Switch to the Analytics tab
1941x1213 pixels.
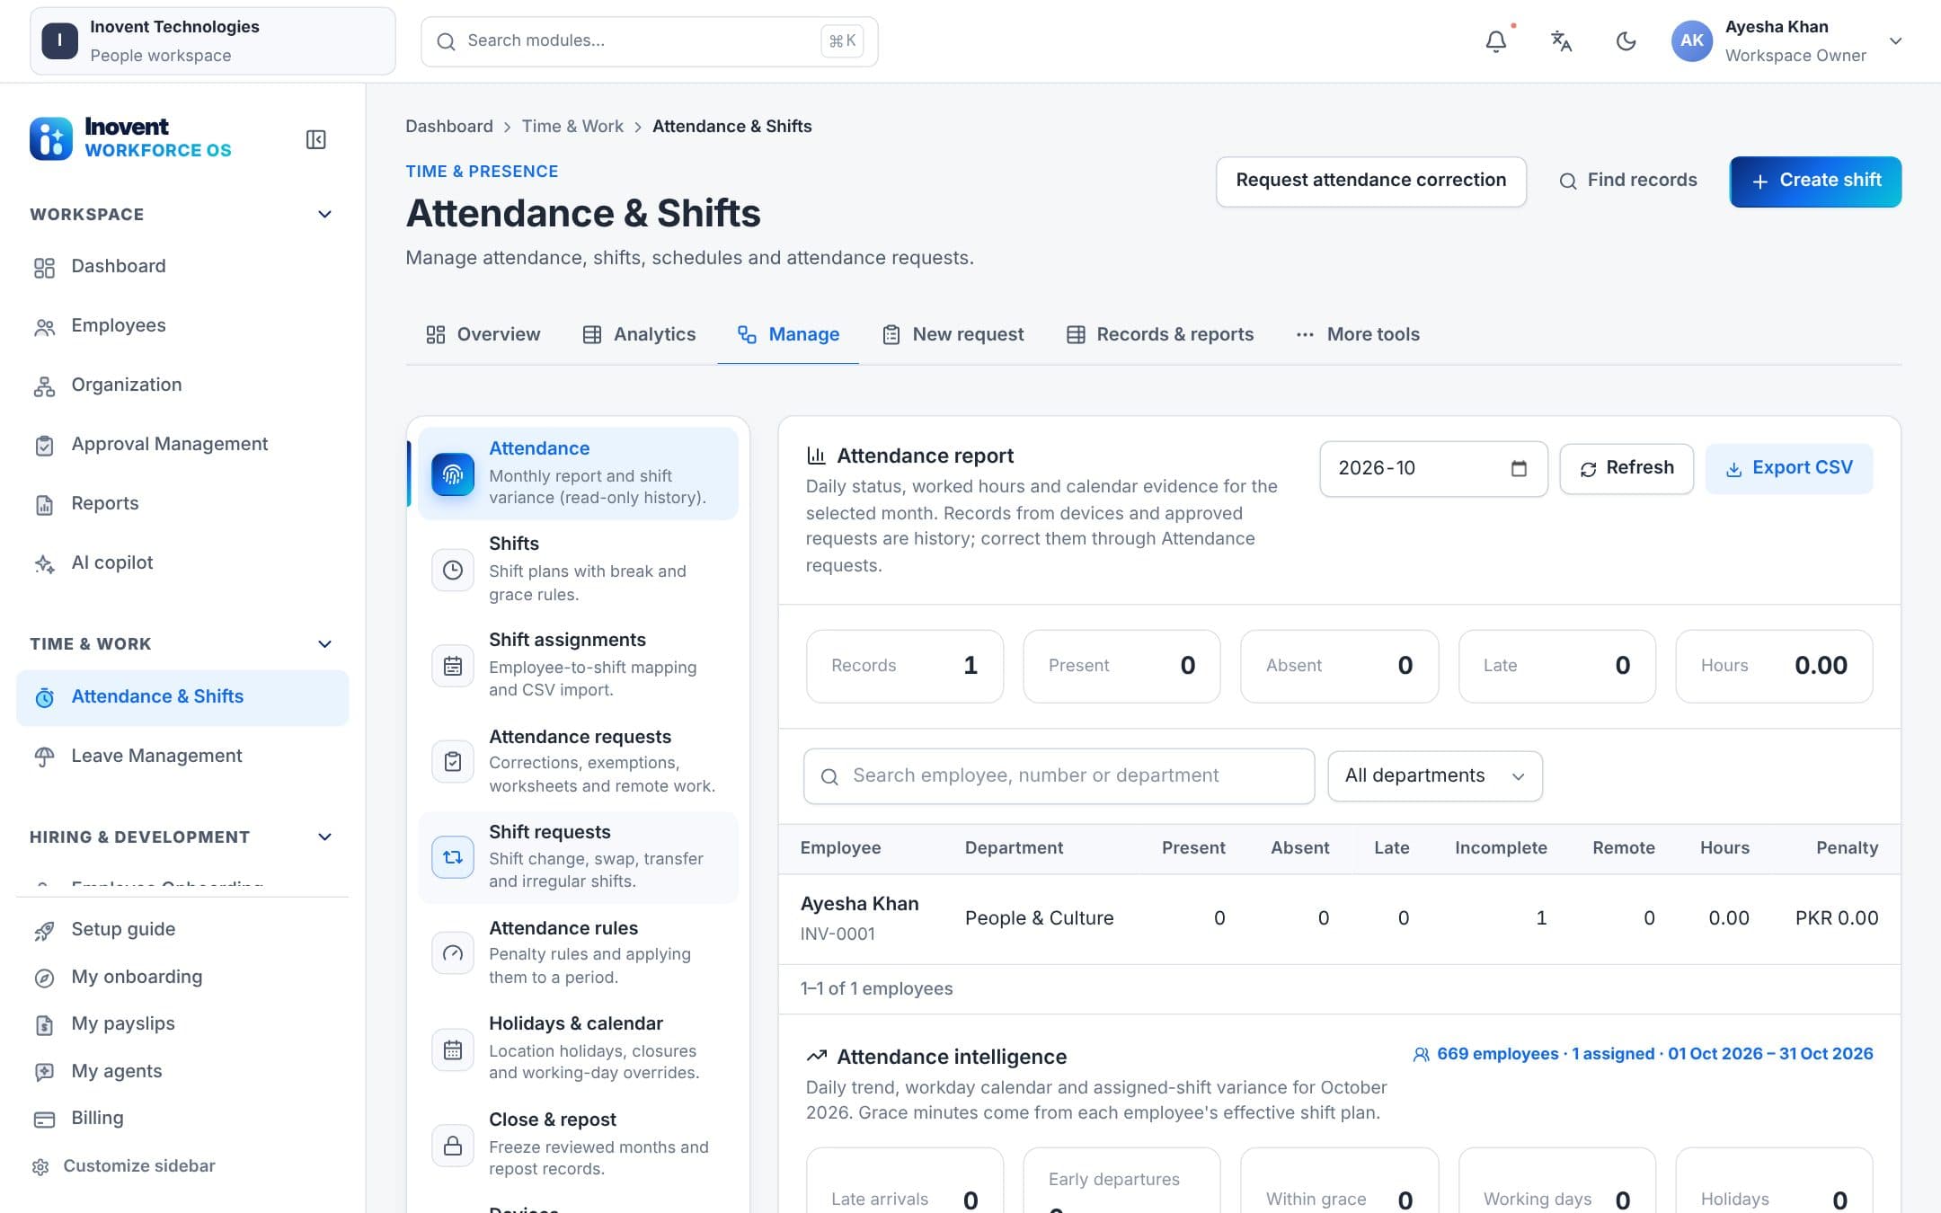coord(639,334)
